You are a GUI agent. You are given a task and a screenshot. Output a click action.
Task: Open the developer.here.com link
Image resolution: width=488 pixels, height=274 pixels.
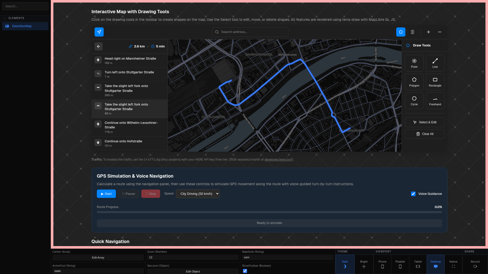pyautogui.click(x=278, y=160)
